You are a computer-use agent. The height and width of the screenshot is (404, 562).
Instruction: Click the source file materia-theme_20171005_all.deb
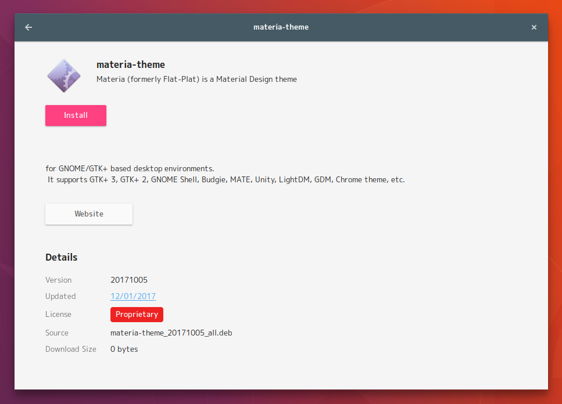tap(171, 333)
